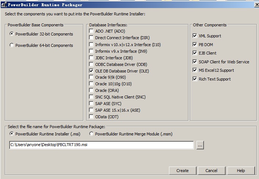
Task: Select PowerBuilder 32-bit Components option
Action: (x=11, y=34)
